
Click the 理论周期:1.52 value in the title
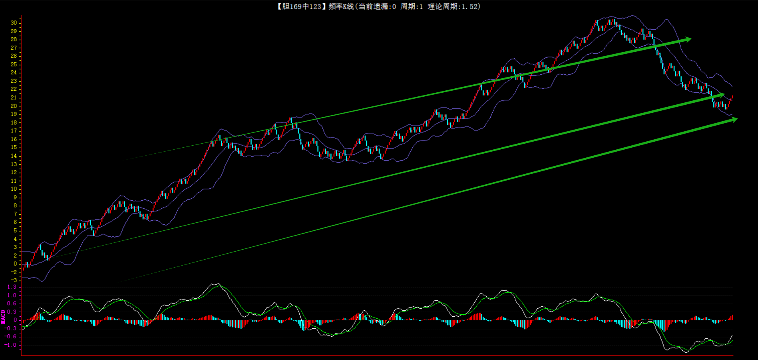click(453, 6)
